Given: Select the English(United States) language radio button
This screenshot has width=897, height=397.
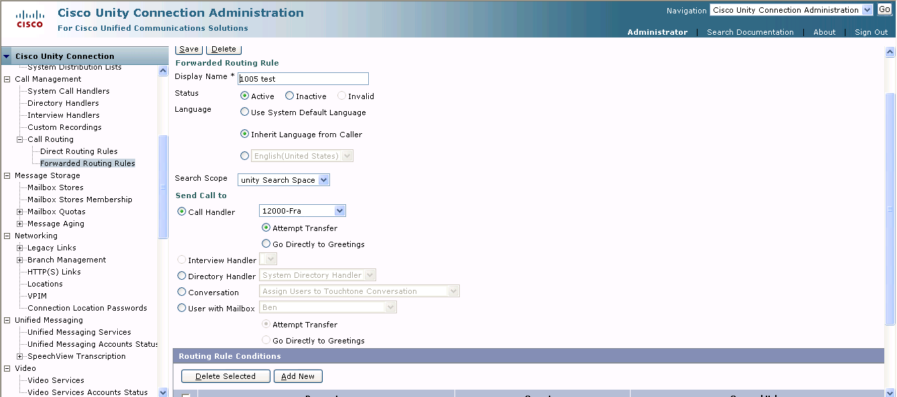Looking at the screenshot, I should [x=244, y=155].
